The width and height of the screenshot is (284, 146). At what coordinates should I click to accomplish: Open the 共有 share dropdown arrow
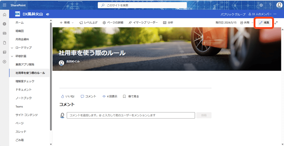[x=252, y=23]
